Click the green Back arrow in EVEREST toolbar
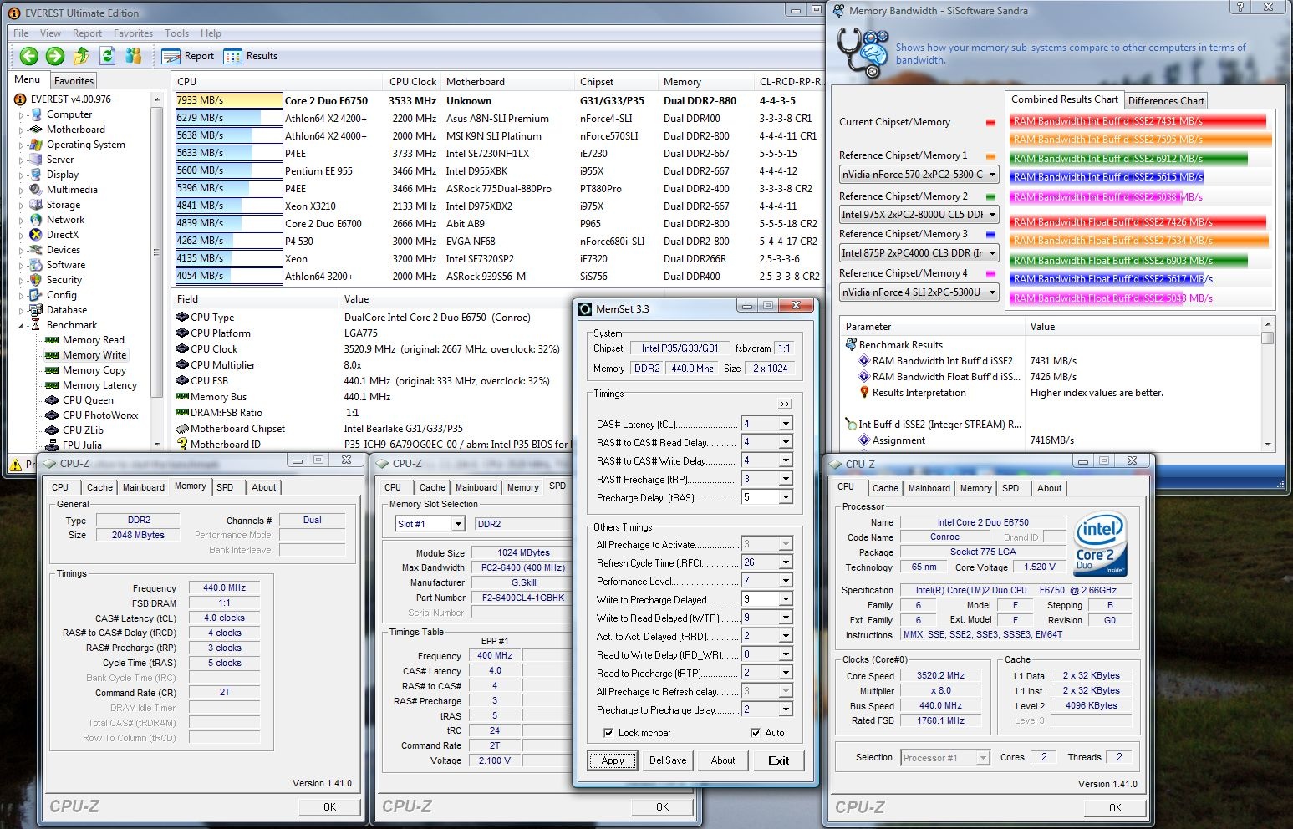Viewport: 1293px width, 829px height. tap(29, 56)
